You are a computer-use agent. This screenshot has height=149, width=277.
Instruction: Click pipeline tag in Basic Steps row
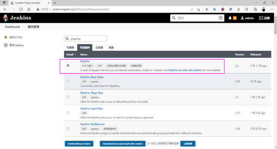95,81
